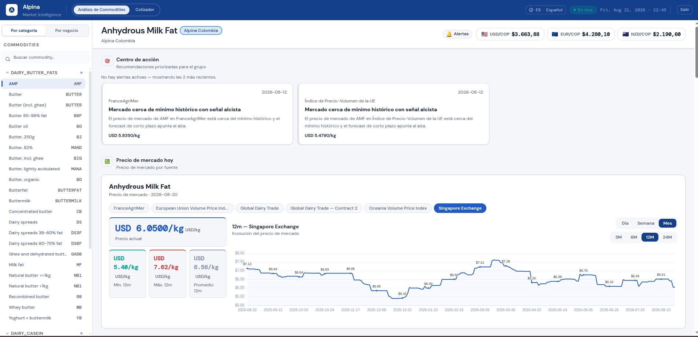
Task: Select the Oceania Volume Price Index source
Action: [x=398, y=208]
